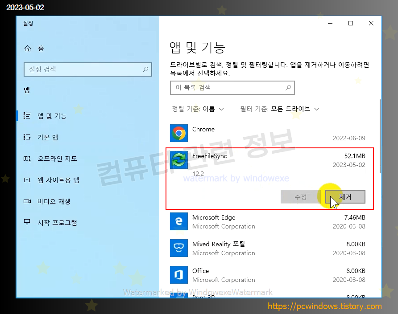Open the 필터 기준: 모든 드라이브 dropdown
The image size is (398, 314).
[280, 109]
